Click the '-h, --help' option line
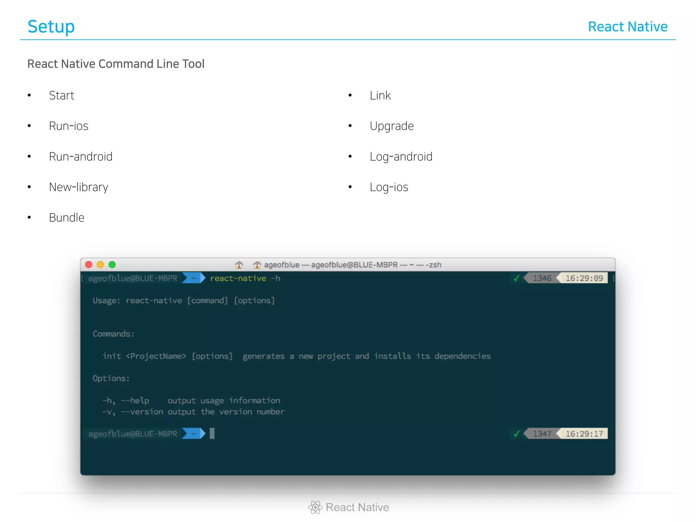Image resolution: width=696 pixels, height=522 pixels. (191, 401)
